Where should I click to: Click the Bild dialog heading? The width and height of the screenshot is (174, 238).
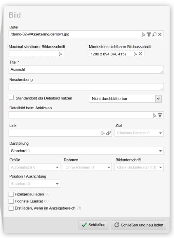[x=15, y=15]
